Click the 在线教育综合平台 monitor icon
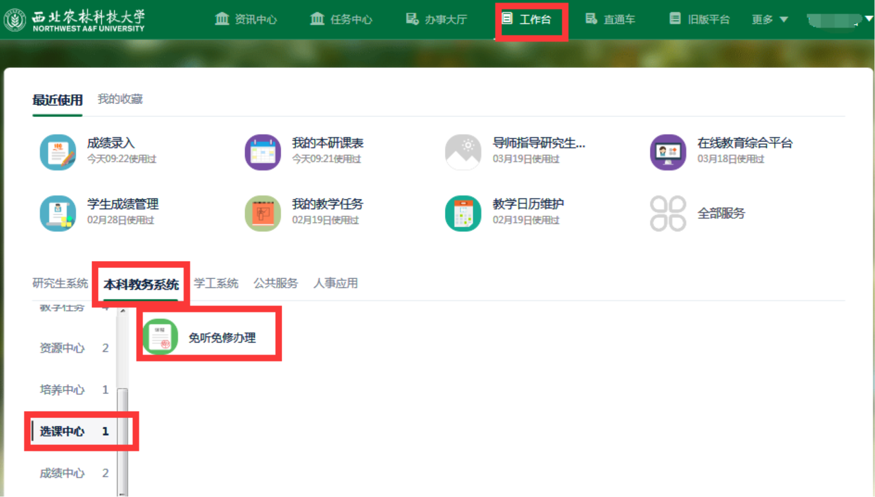This screenshot has width=875, height=497. [x=668, y=152]
